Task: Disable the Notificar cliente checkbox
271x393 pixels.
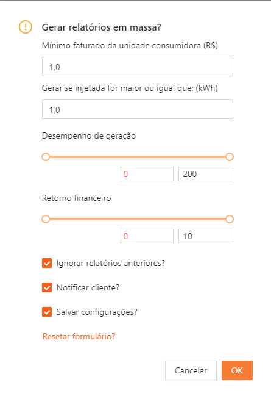Action: click(x=47, y=287)
